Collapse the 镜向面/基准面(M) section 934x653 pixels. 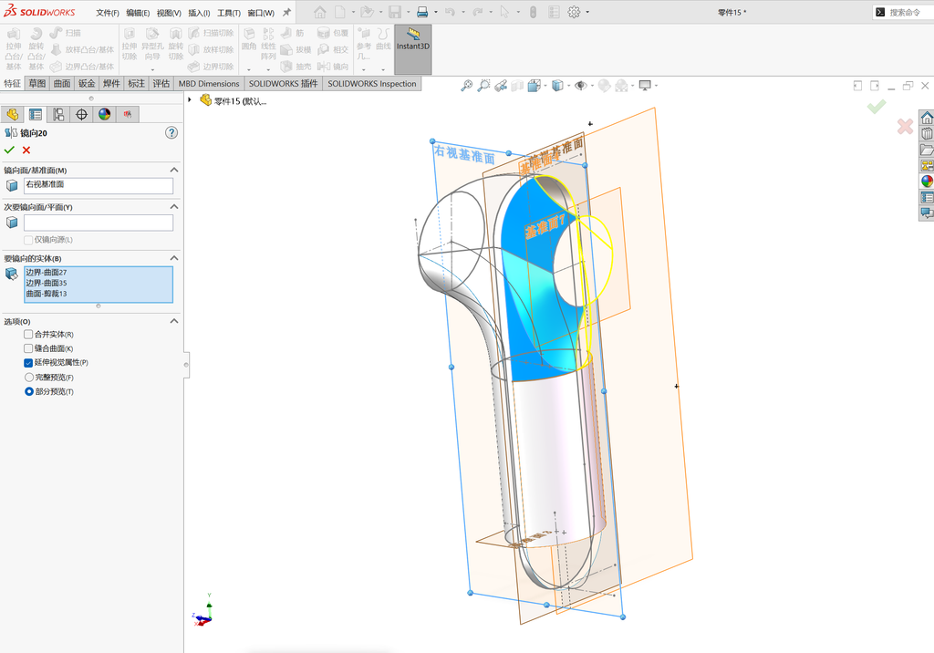(x=174, y=170)
